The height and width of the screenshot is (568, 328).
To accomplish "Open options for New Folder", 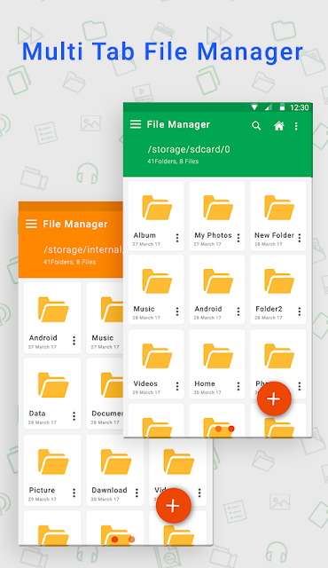I will point(300,238).
